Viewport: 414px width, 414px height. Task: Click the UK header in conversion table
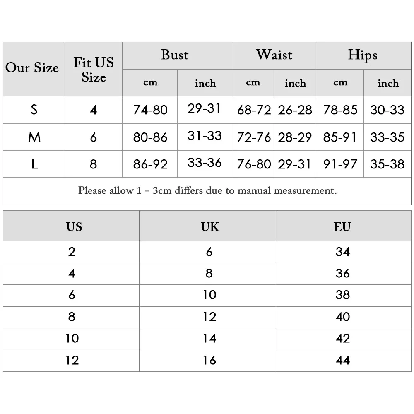[210, 227]
